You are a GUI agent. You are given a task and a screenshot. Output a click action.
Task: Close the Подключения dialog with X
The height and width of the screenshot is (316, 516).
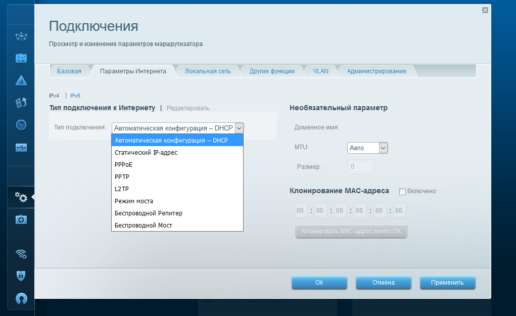(485, 10)
